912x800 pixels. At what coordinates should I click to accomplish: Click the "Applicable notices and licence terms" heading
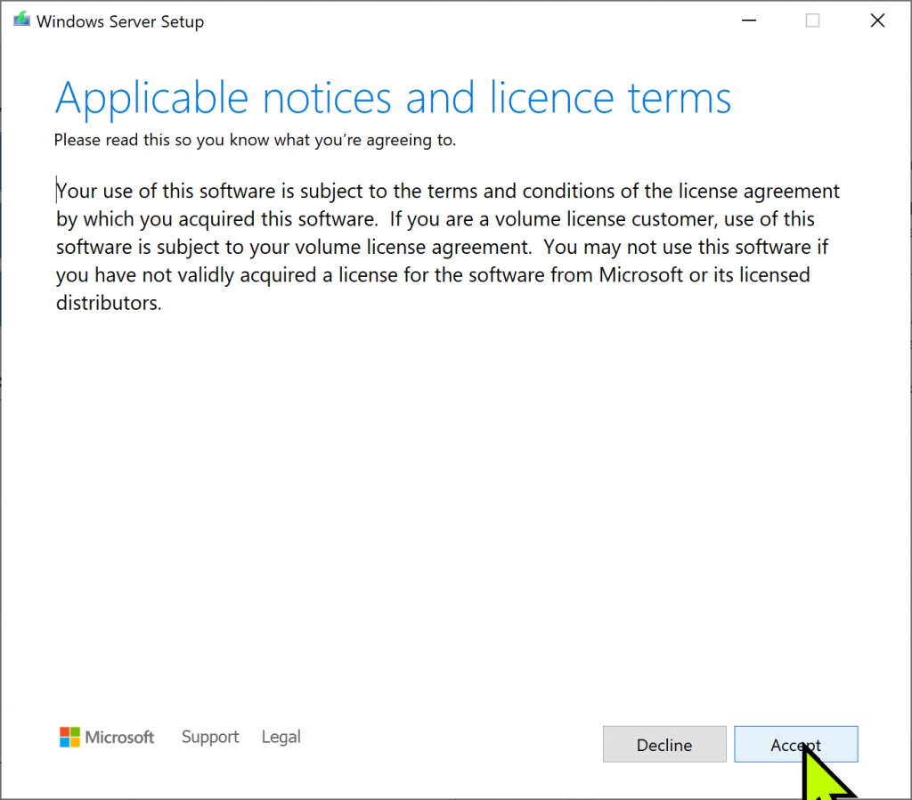[393, 98]
